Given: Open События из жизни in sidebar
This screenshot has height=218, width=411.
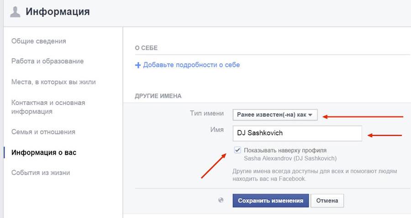Looking at the screenshot, I should click(x=41, y=173).
